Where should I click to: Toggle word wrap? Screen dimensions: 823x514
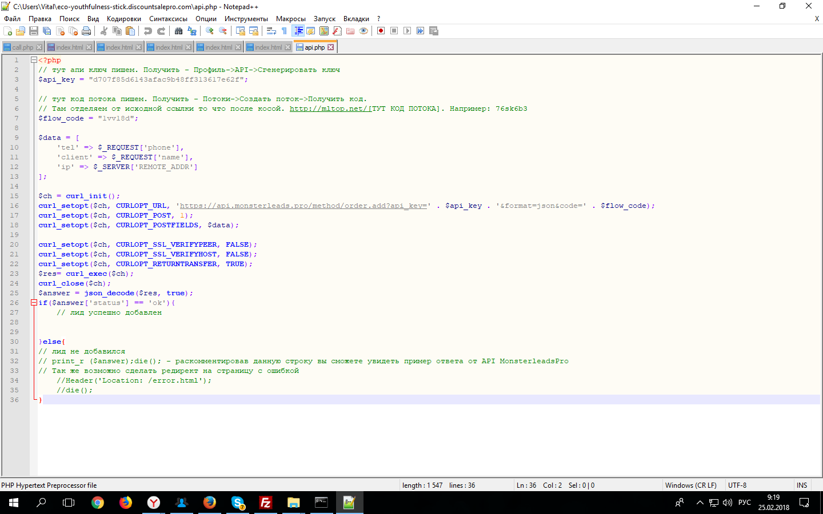click(271, 31)
